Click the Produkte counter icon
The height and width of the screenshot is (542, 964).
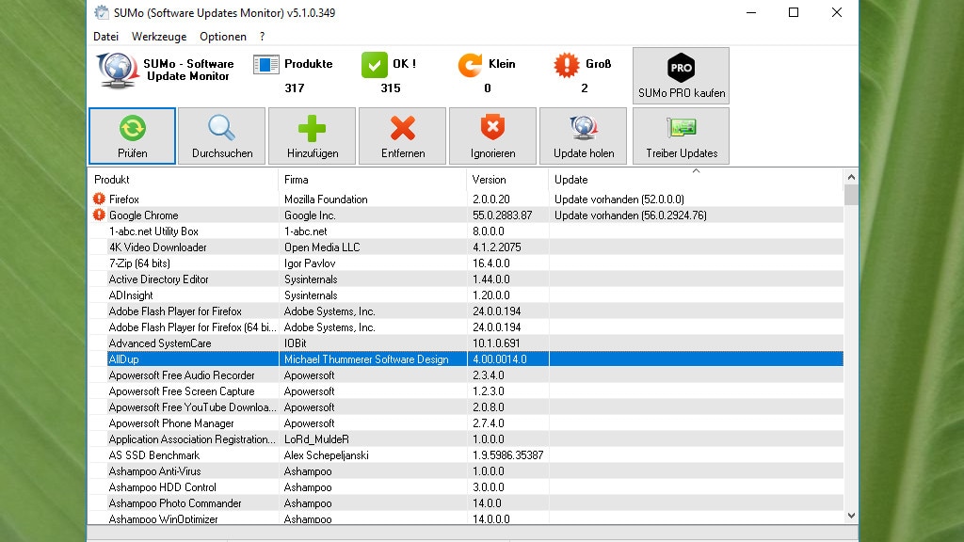(x=266, y=64)
